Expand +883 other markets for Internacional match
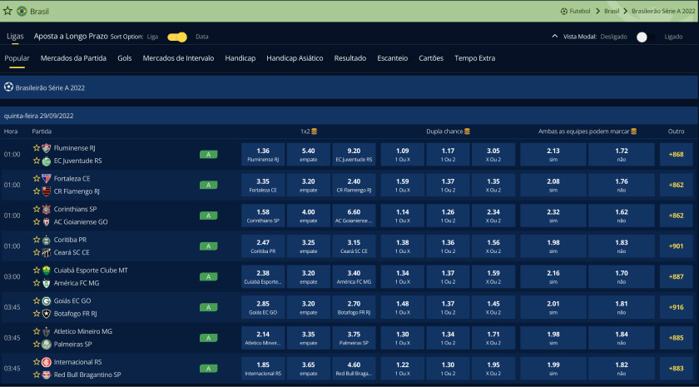 point(676,368)
